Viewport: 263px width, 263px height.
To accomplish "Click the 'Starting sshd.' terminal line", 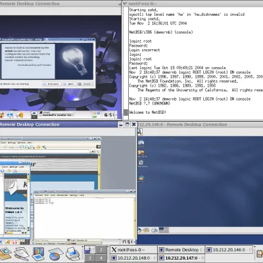I will tap(143, 10).
